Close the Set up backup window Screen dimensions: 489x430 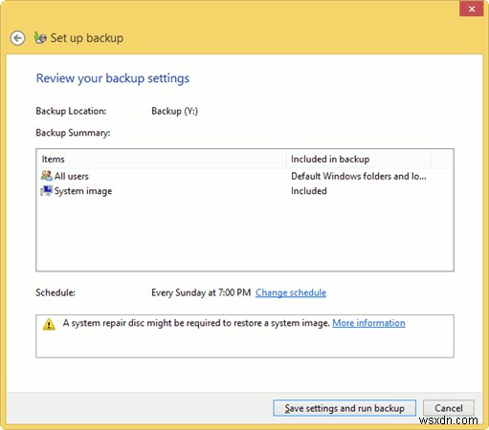(x=472, y=9)
